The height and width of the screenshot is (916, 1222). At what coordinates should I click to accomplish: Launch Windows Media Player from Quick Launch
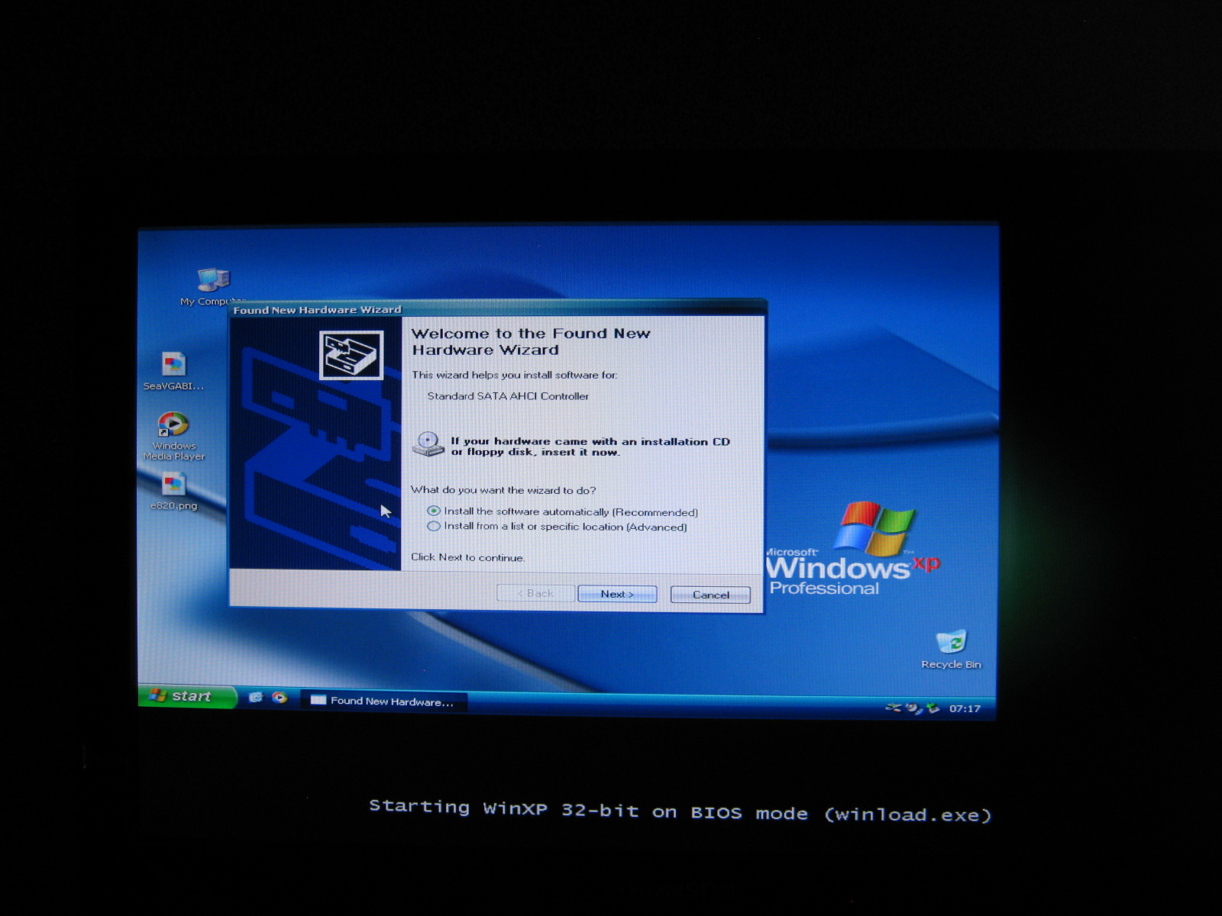point(280,698)
